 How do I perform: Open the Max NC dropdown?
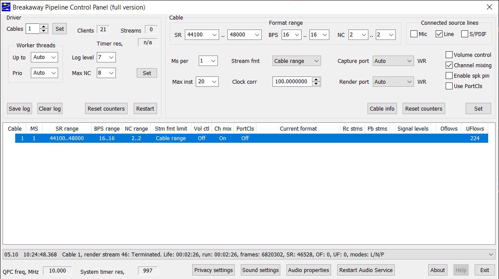106,73
